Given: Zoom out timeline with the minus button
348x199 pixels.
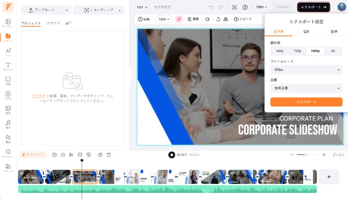Looking at the screenshot, I should [x=292, y=155].
